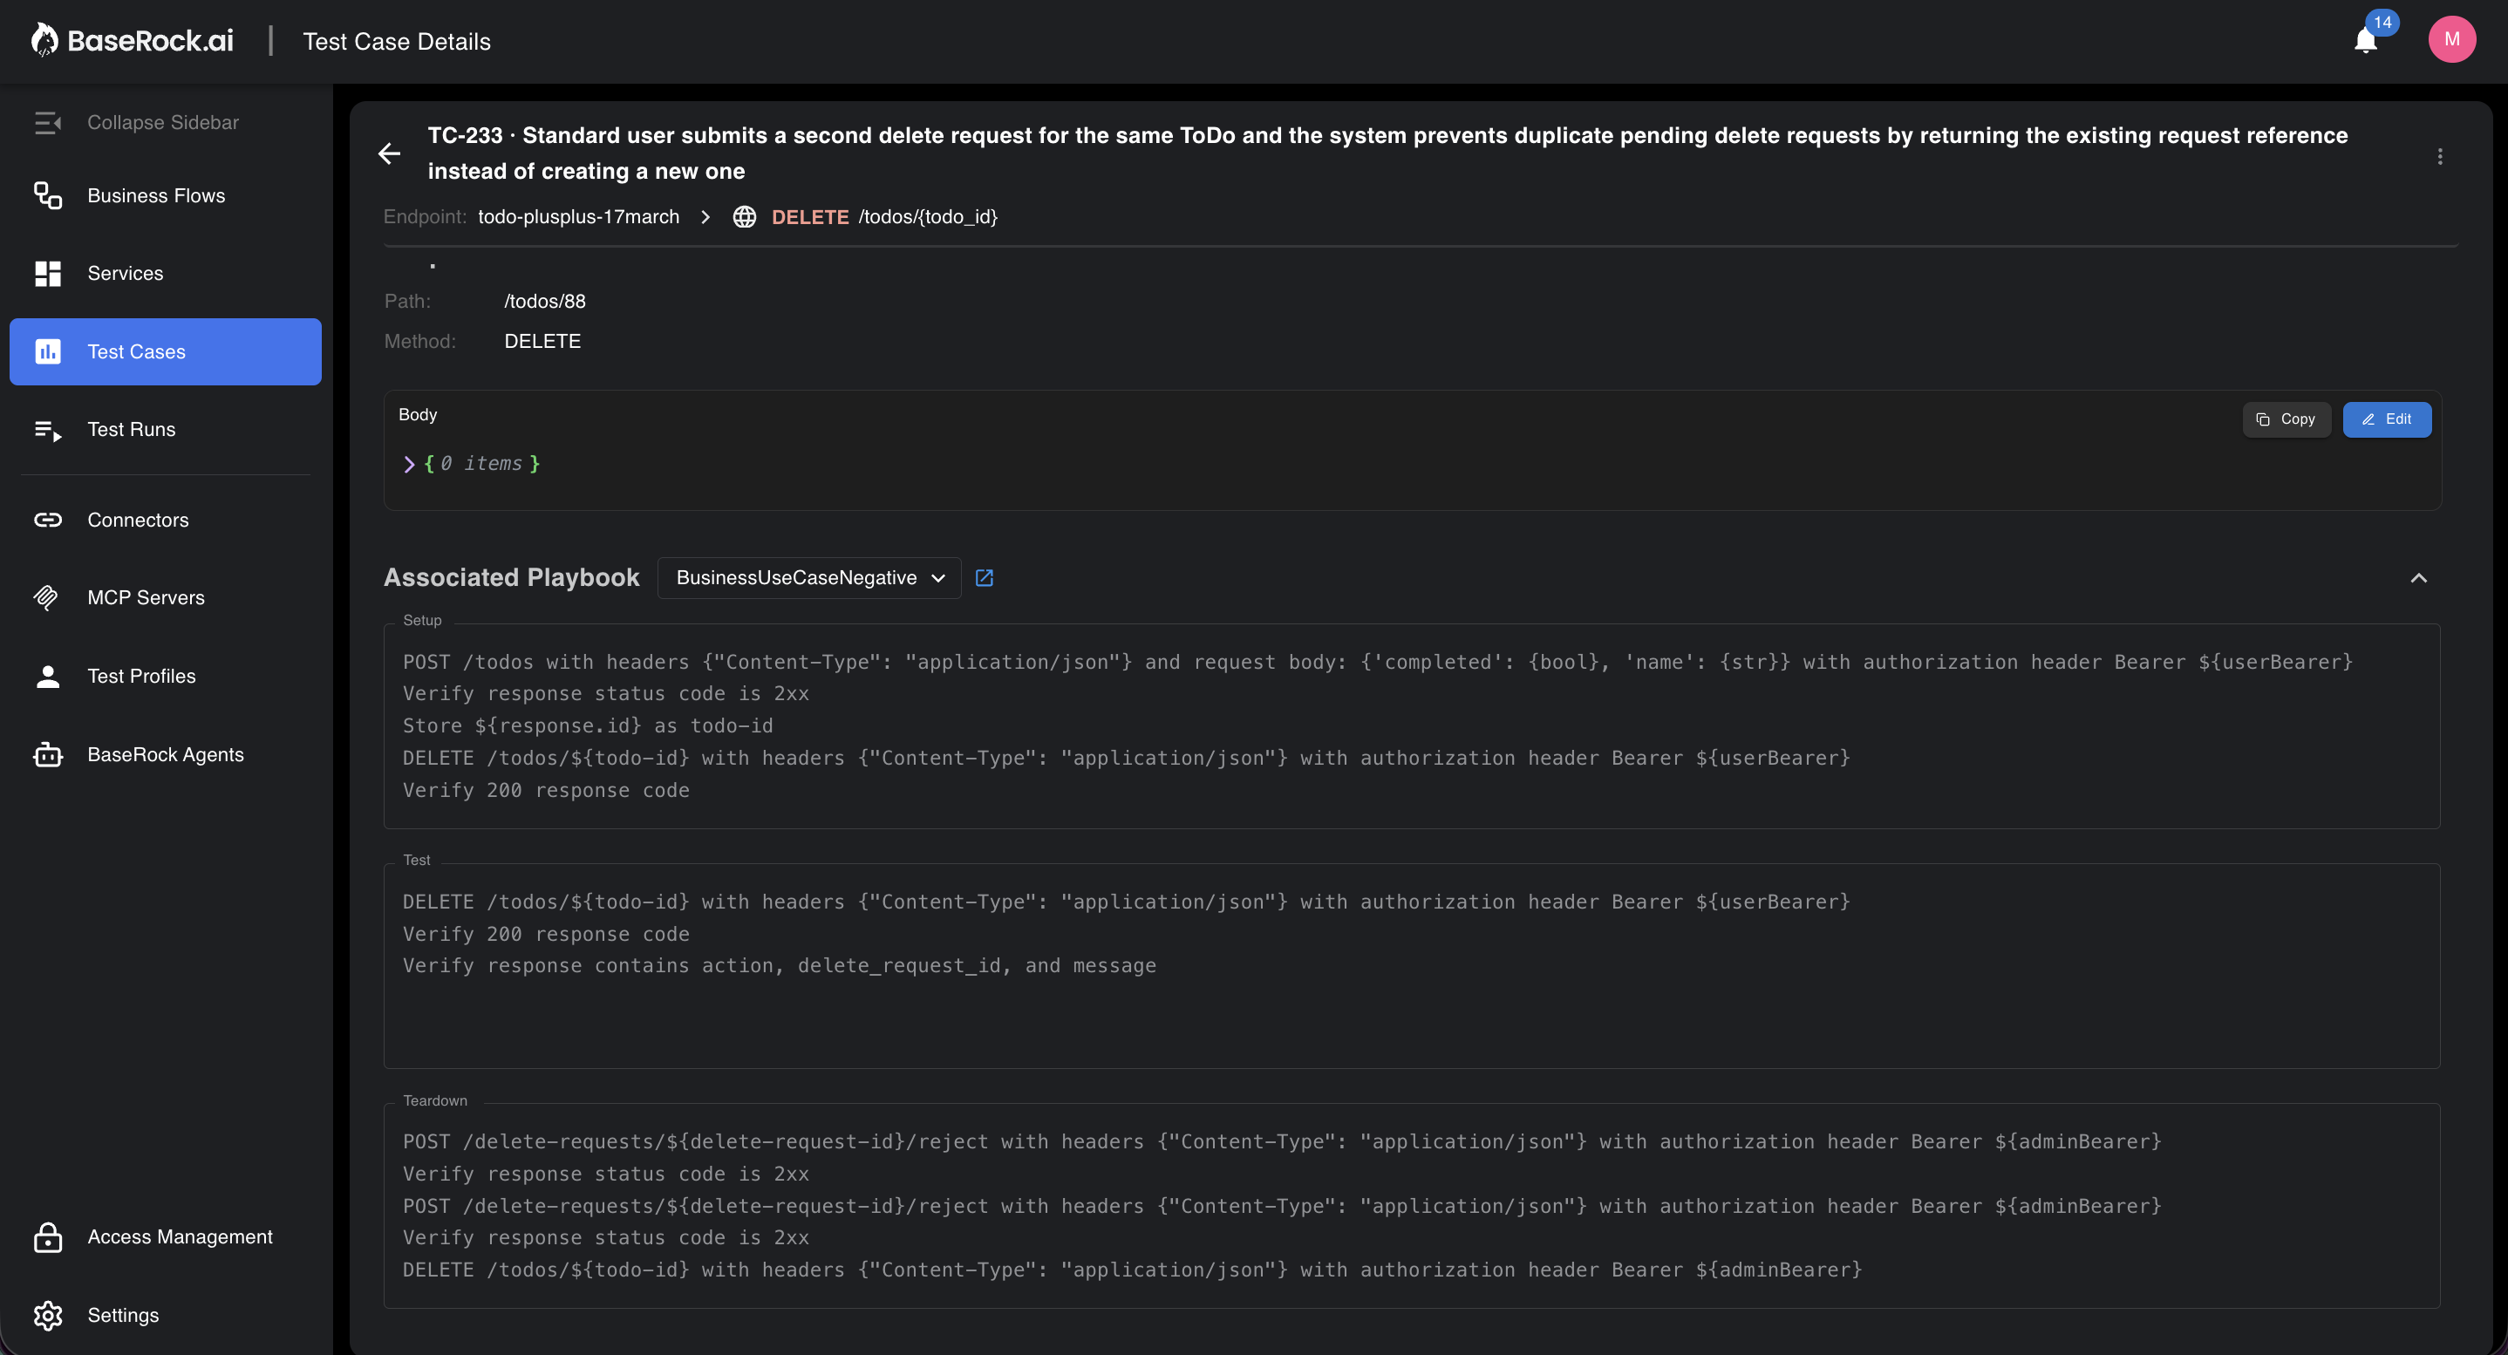Image resolution: width=2508 pixels, height=1355 pixels.
Task: Click the Body section label
Action: coord(418,415)
